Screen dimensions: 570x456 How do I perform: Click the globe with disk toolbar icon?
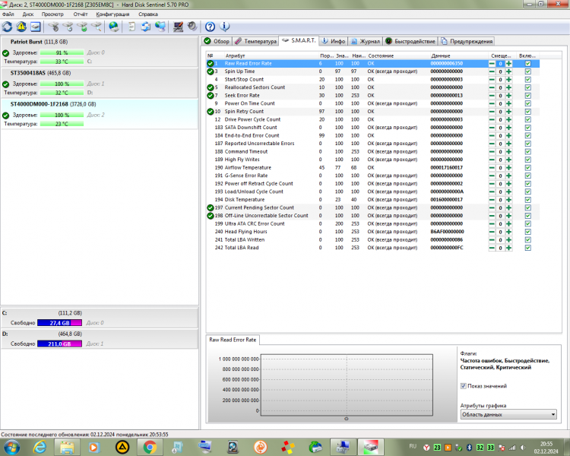114,27
